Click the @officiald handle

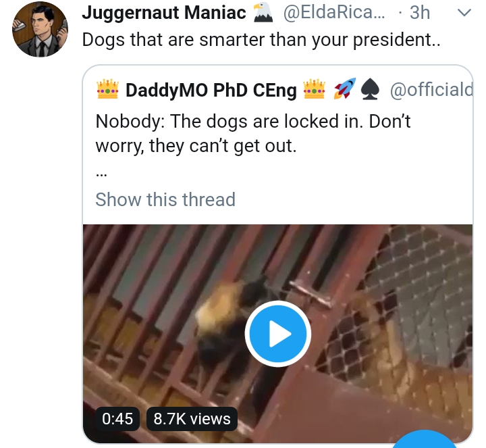431,89
